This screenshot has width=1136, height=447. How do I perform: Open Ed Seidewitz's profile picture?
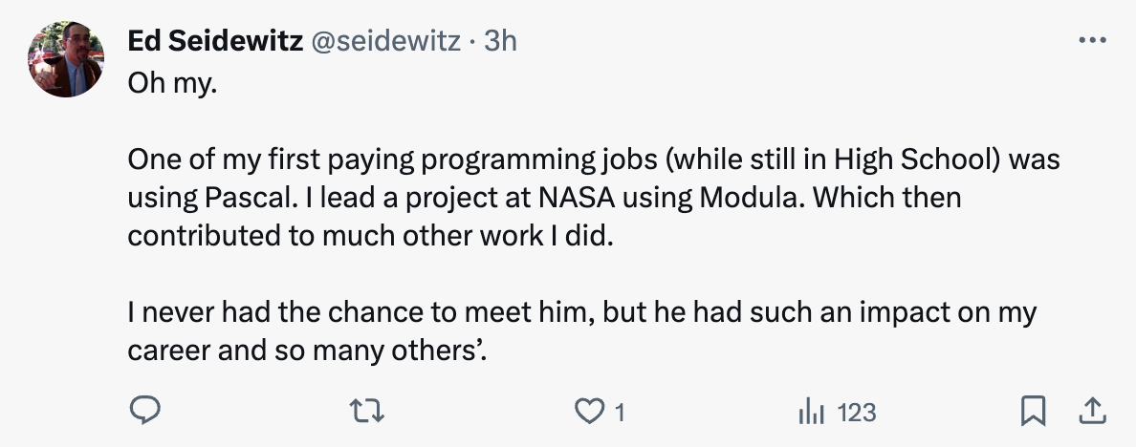[x=66, y=59]
